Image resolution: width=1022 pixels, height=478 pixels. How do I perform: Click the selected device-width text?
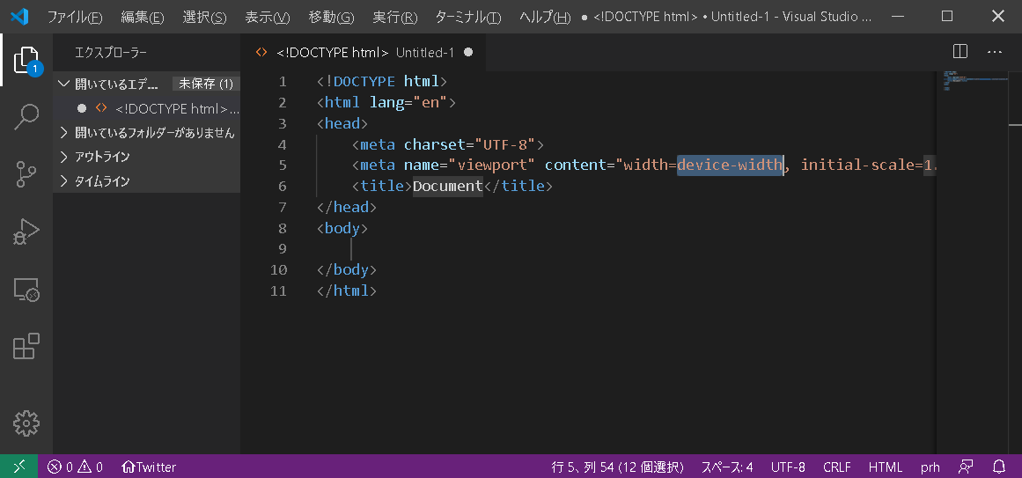[x=730, y=165]
